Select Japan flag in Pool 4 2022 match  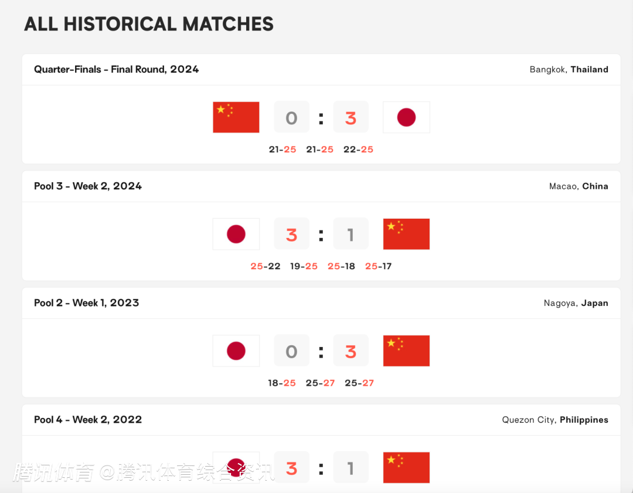[236, 467]
